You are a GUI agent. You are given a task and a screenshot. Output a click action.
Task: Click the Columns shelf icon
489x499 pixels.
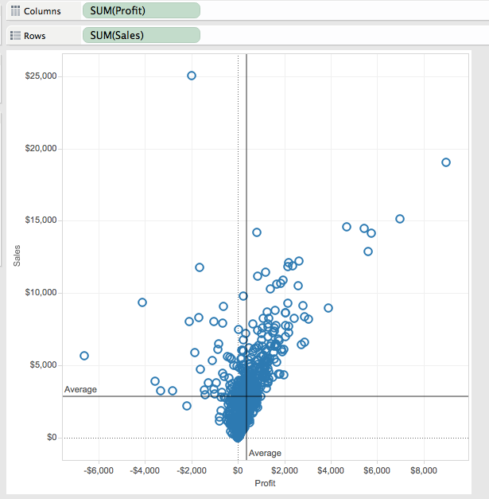coord(15,10)
